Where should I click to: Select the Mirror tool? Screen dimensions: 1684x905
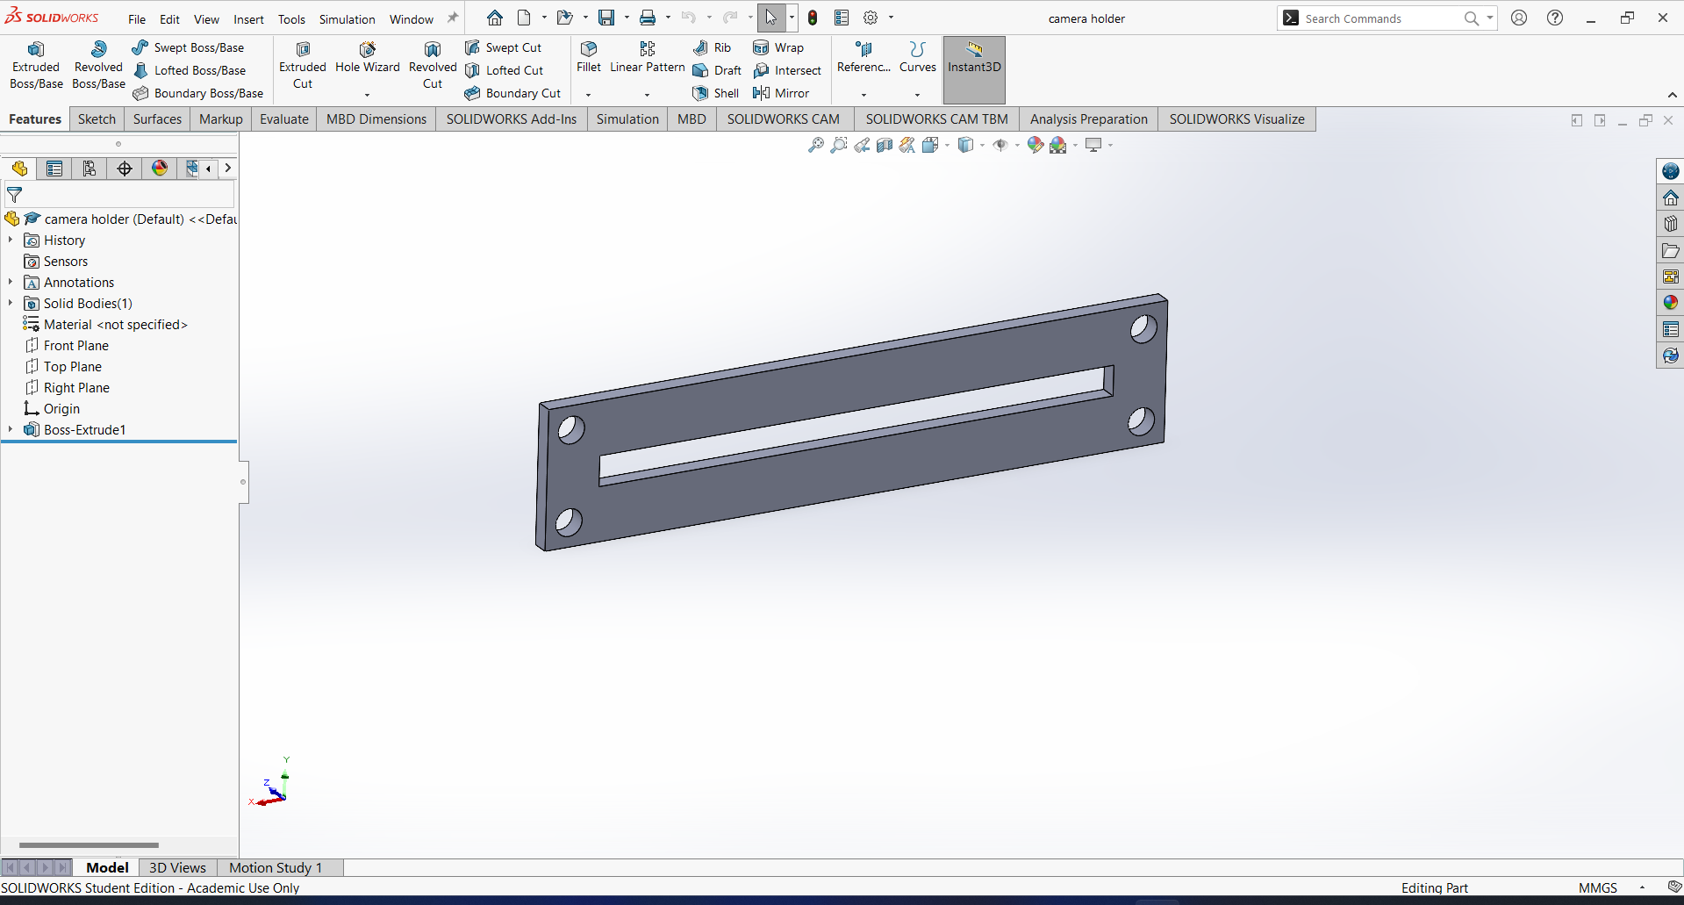(x=781, y=93)
